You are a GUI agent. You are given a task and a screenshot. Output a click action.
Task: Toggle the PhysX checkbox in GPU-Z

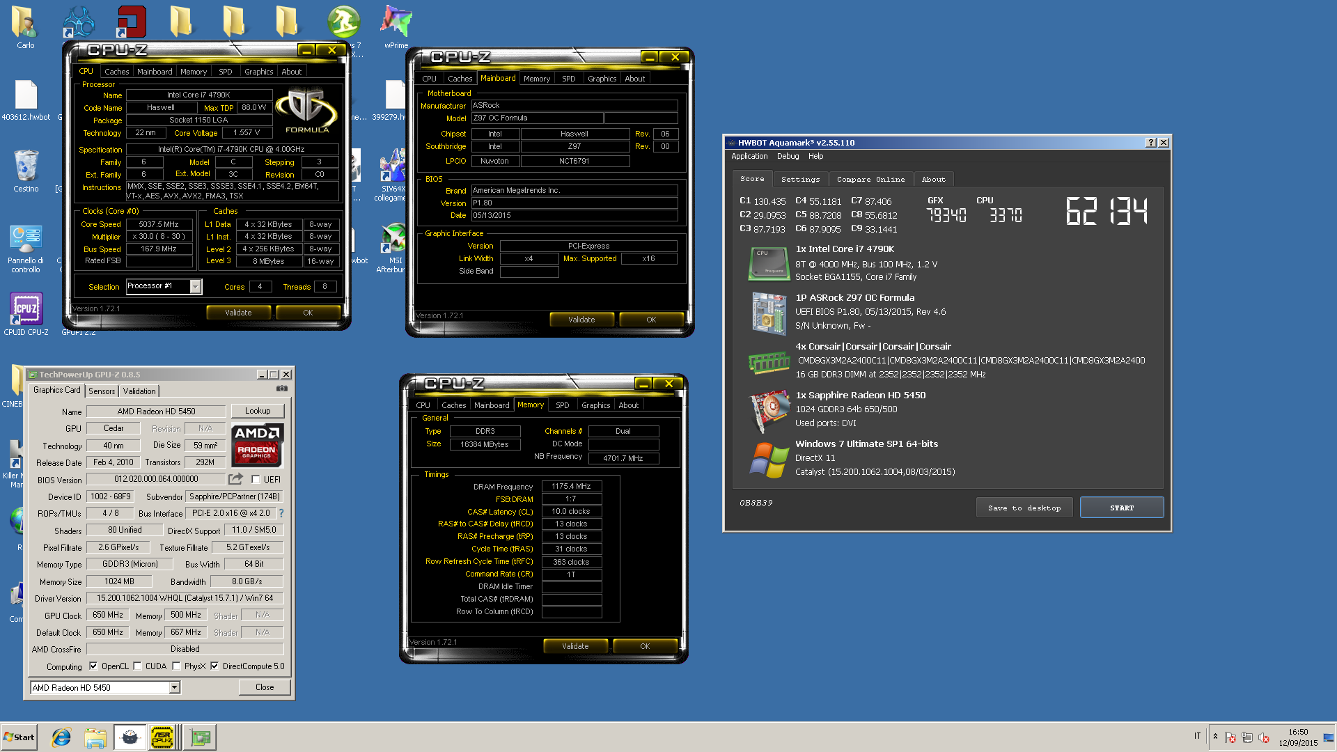(176, 666)
